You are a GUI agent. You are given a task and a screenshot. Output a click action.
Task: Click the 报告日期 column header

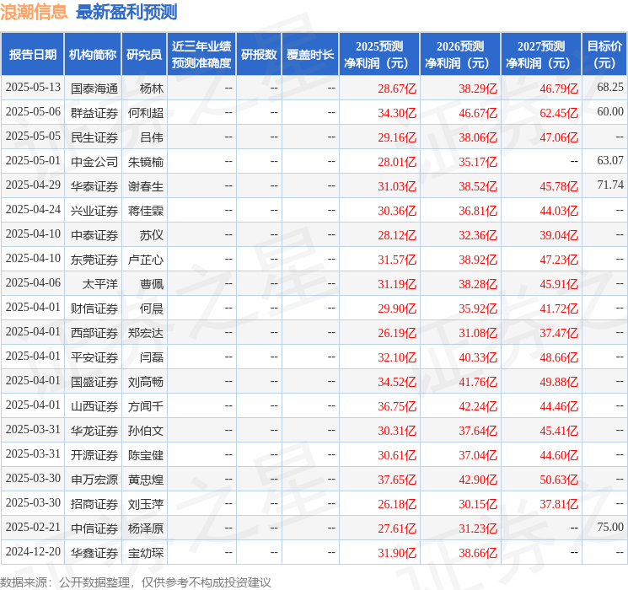pos(32,55)
